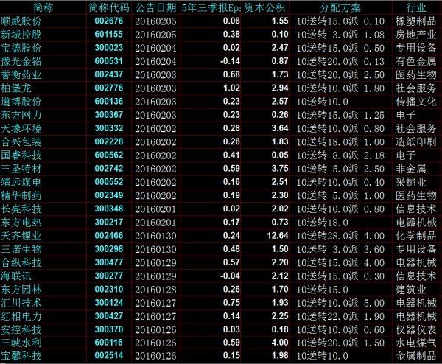Viewport: 442px width, 364px height.
Task: Select the stock name 道博股份
Action: [x=21, y=102]
